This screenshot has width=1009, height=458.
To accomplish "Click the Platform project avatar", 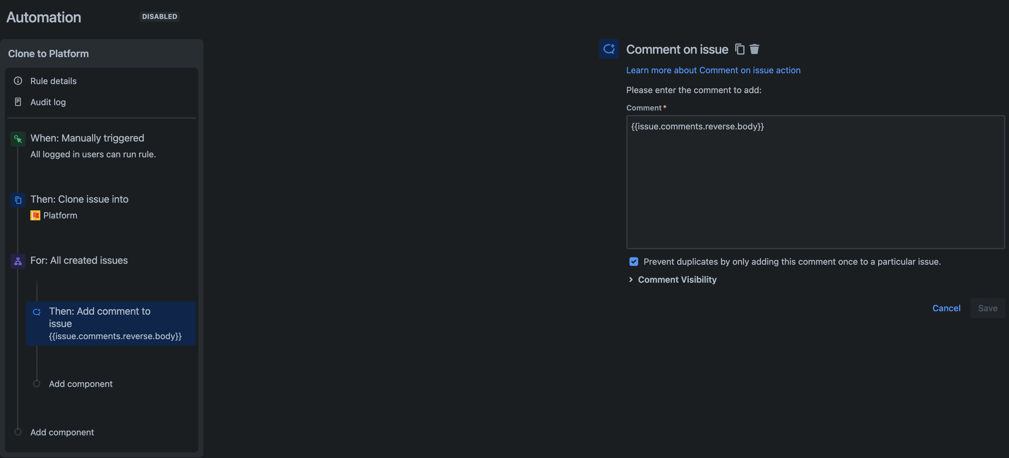I will pyautogui.click(x=35, y=215).
